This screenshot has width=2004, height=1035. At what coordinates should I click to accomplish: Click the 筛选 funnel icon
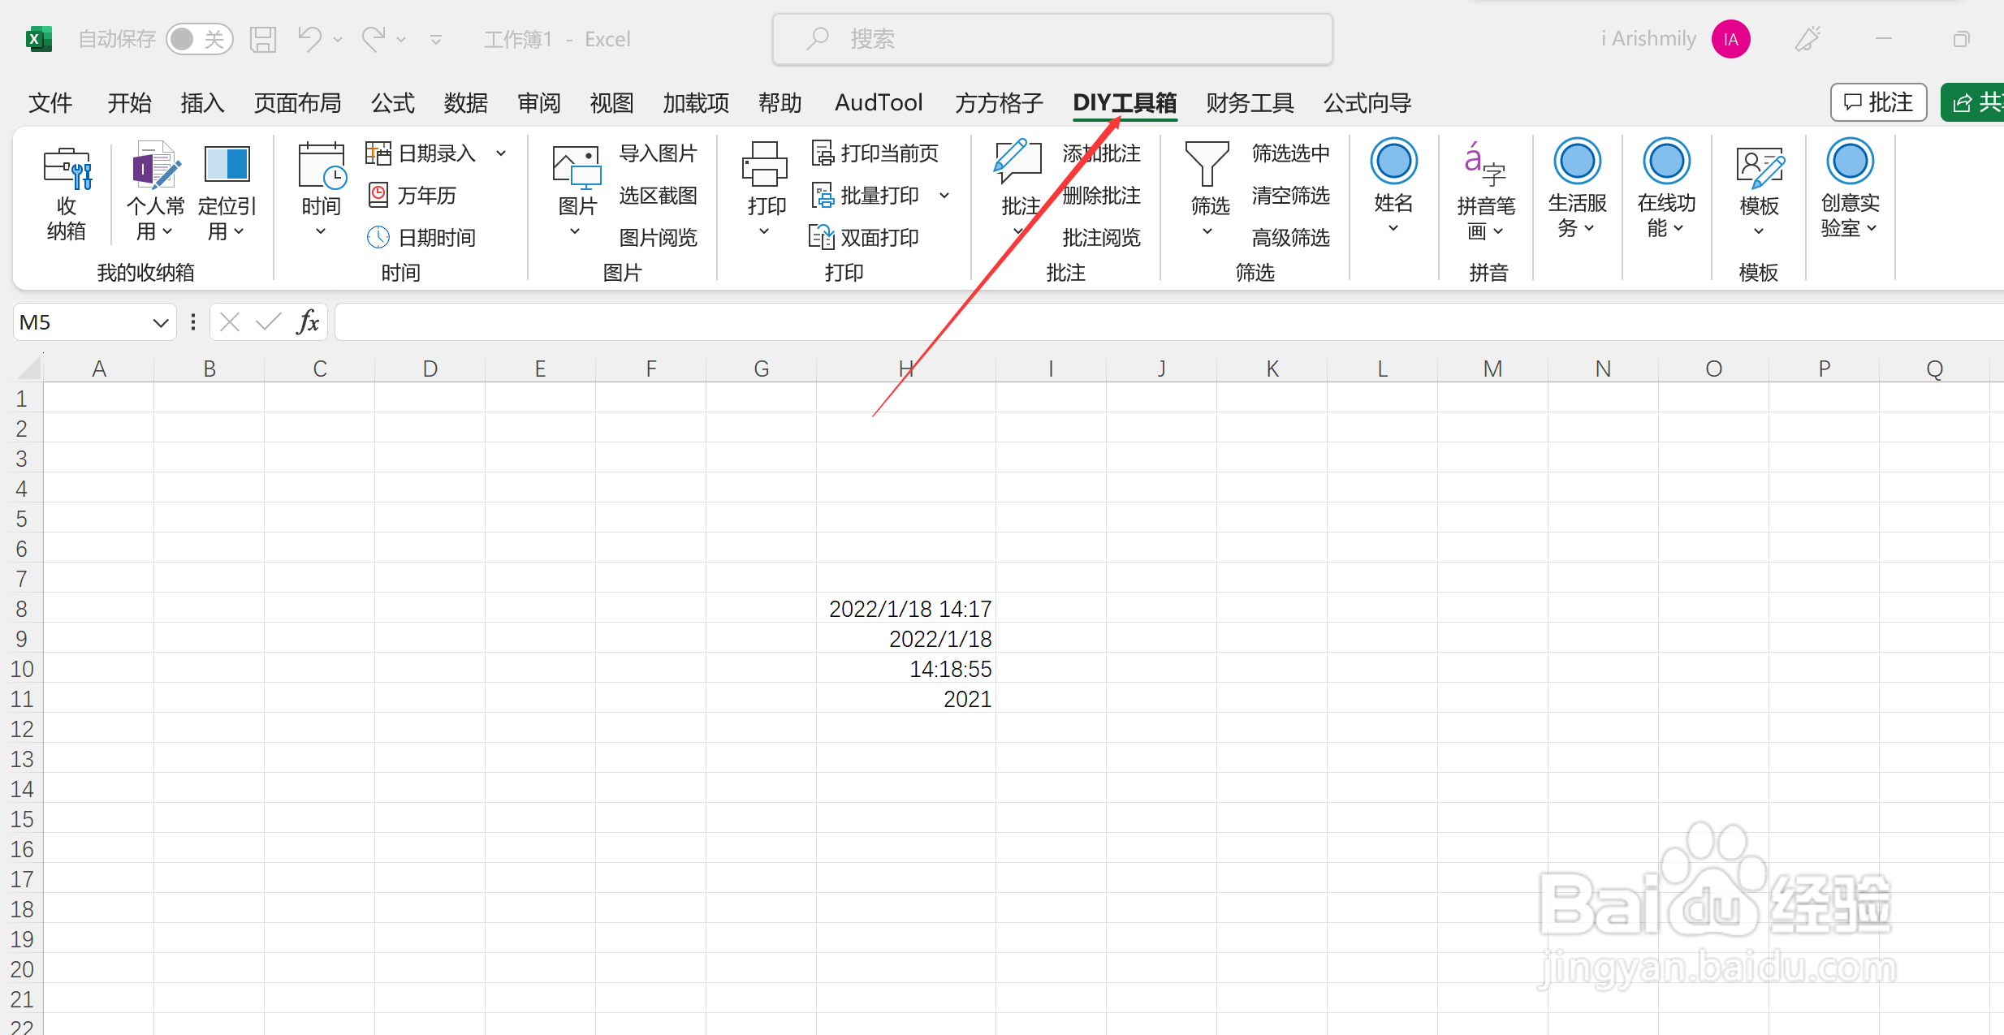click(1207, 165)
